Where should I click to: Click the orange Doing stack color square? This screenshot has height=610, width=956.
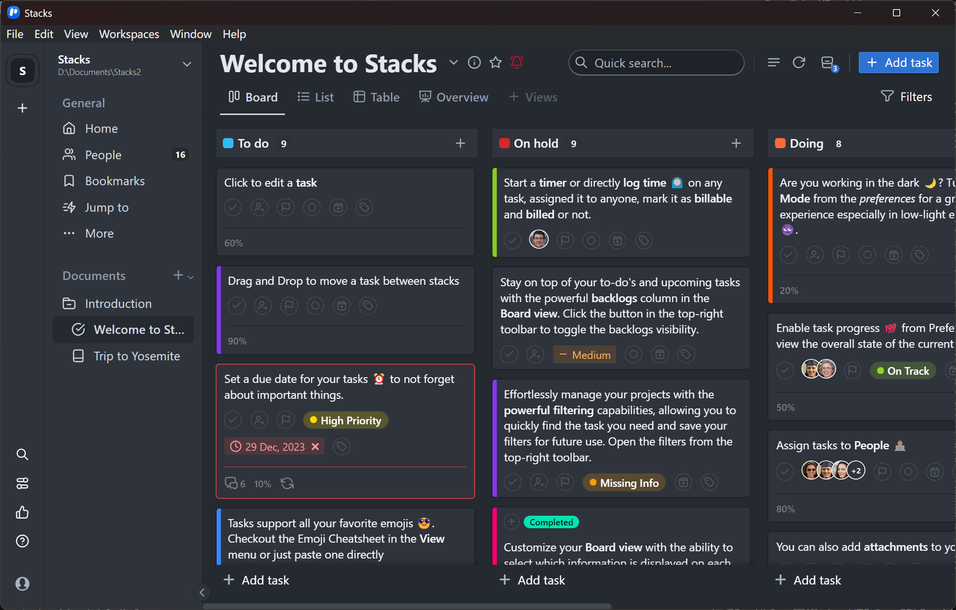[x=780, y=143]
